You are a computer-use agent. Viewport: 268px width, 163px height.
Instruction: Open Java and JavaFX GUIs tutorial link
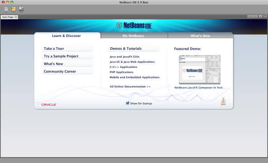(125, 57)
